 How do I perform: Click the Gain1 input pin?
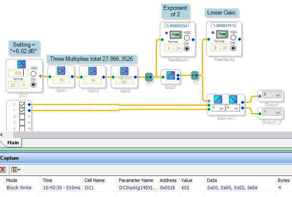(x=50, y=77)
